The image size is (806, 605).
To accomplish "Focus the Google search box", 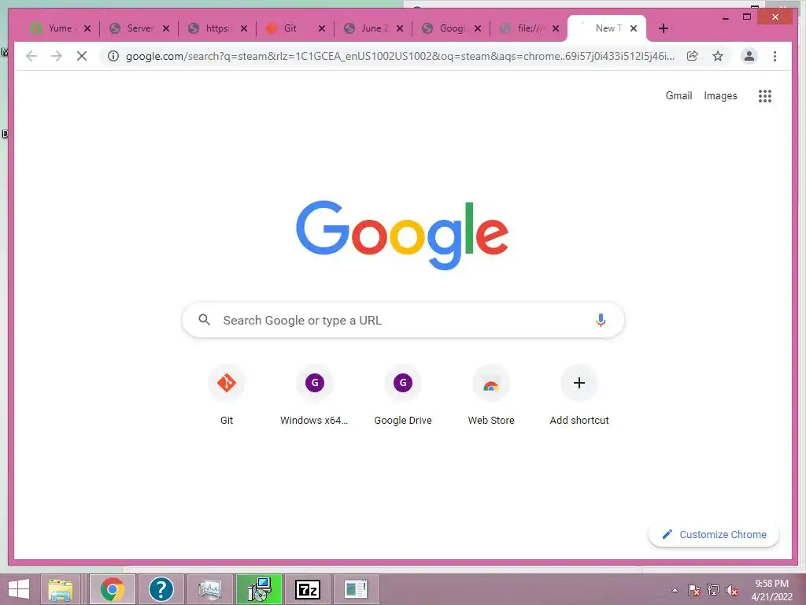I will 403,320.
